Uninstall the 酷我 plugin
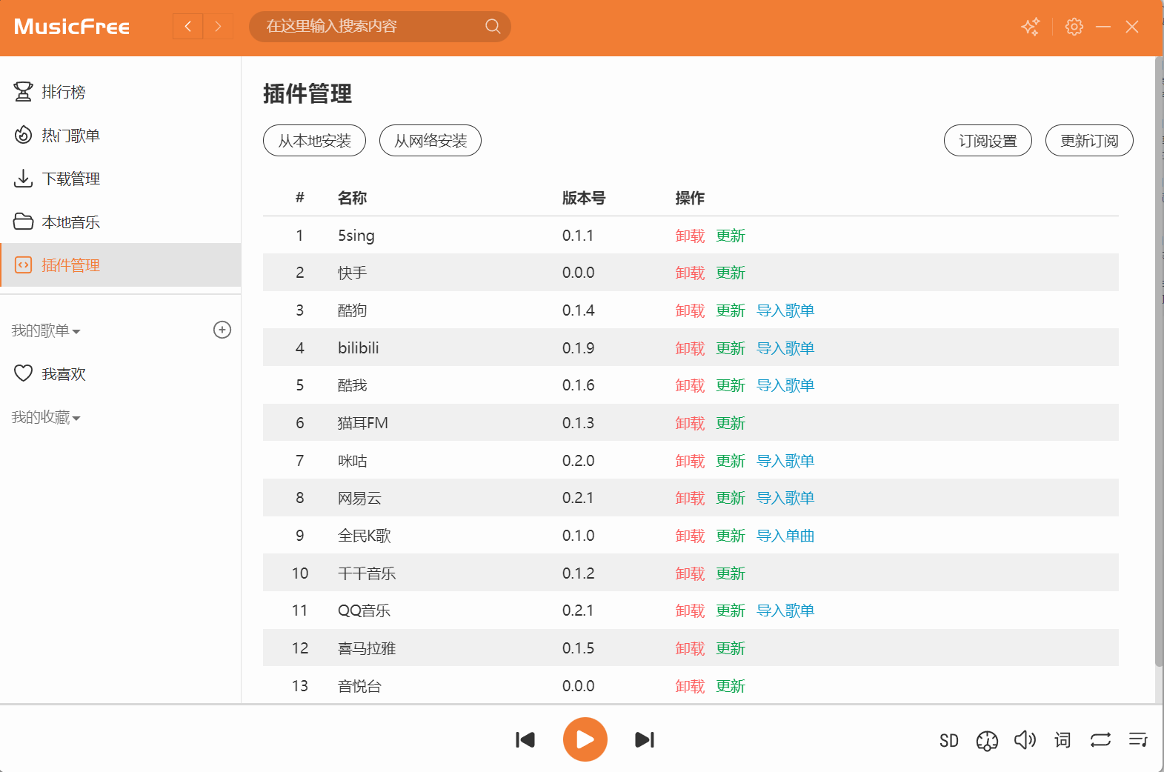 [x=690, y=385]
